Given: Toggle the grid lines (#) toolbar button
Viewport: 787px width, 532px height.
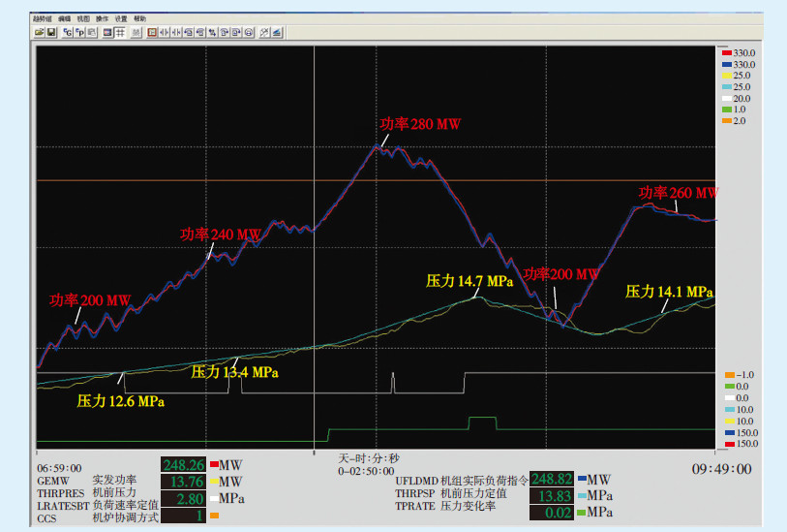Looking at the screenshot, I should point(120,32).
